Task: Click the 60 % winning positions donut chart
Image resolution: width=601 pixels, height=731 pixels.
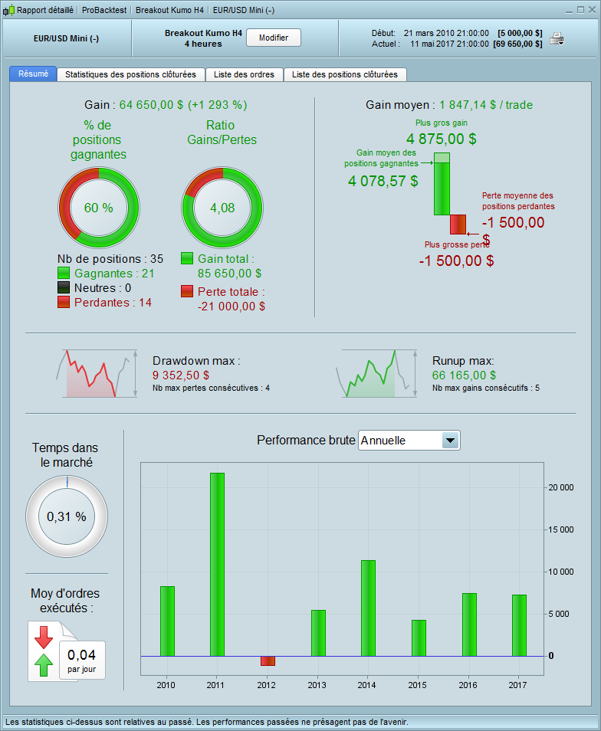Action: (99, 208)
